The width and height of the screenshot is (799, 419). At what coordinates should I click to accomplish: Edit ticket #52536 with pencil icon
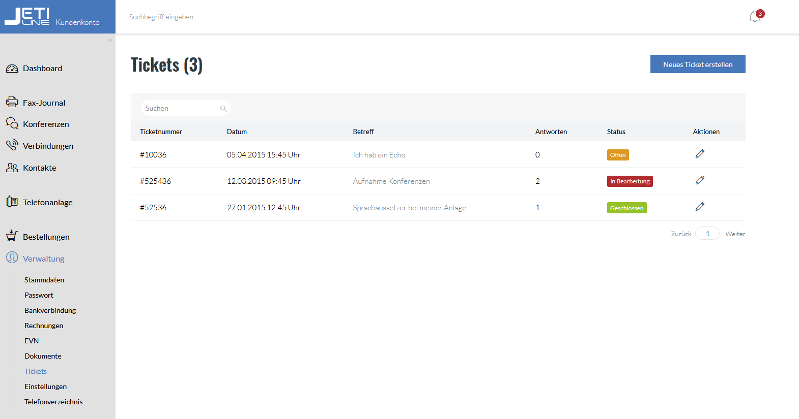coord(700,207)
